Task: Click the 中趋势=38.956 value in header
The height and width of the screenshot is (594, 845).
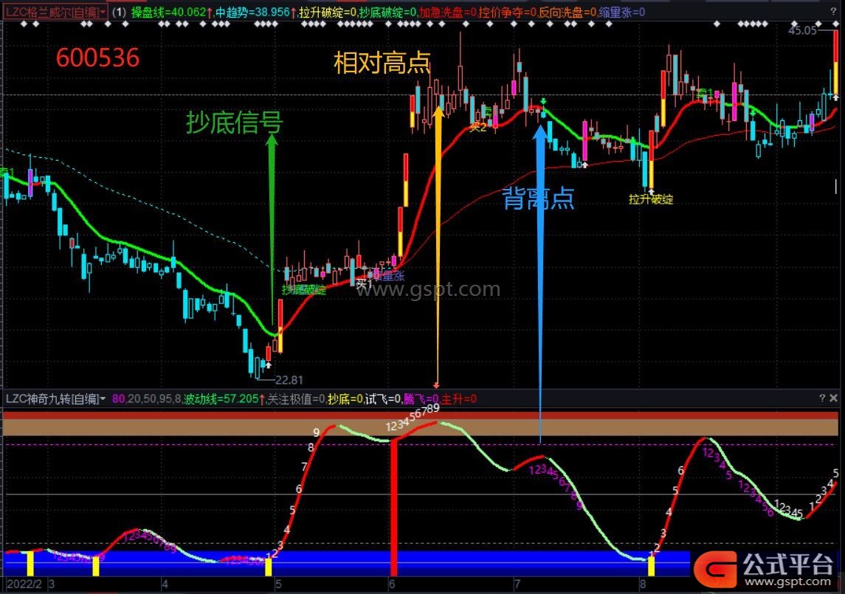Action: tap(256, 12)
